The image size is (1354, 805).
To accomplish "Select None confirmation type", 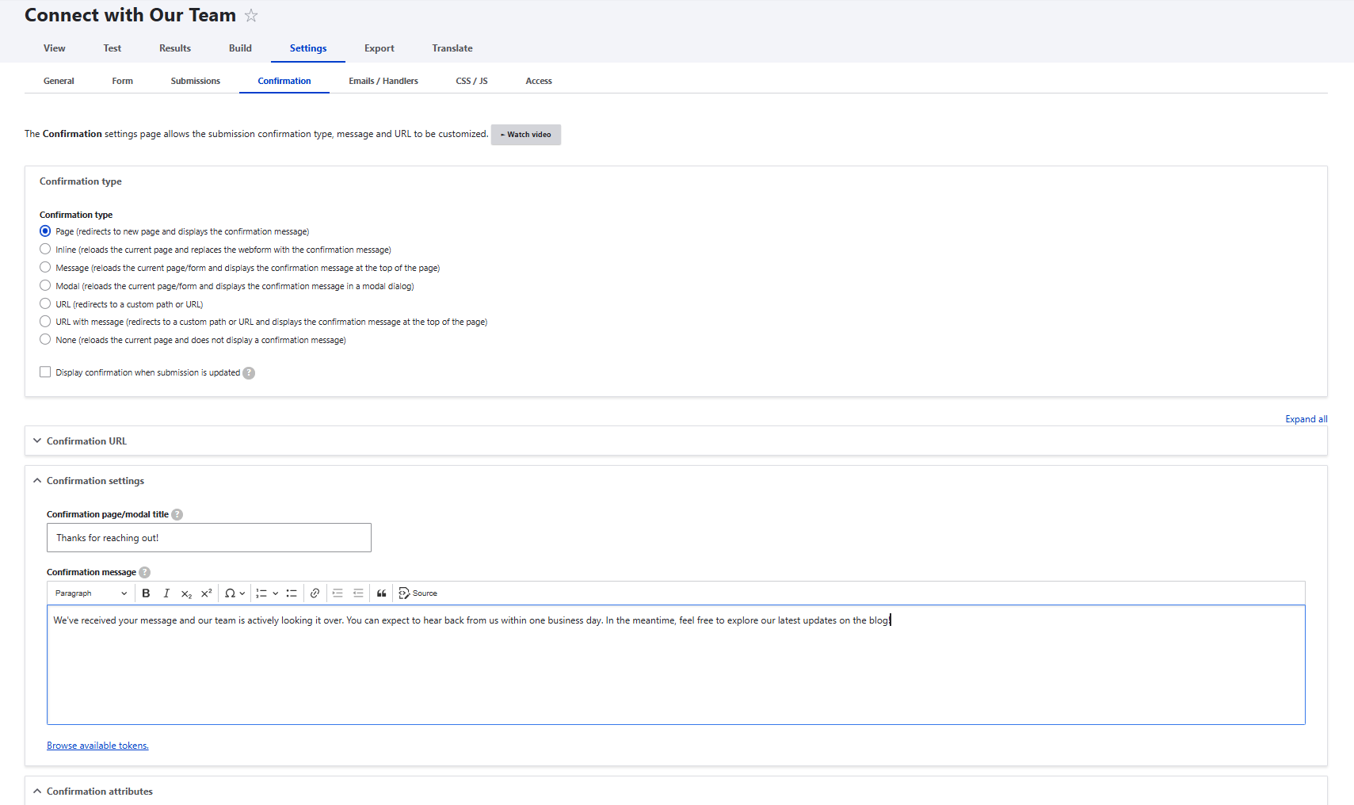I will [45, 339].
